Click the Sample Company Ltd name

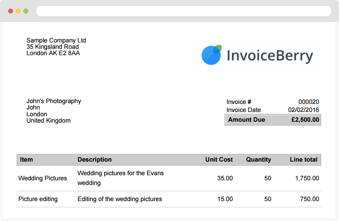[x=56, y=40]
